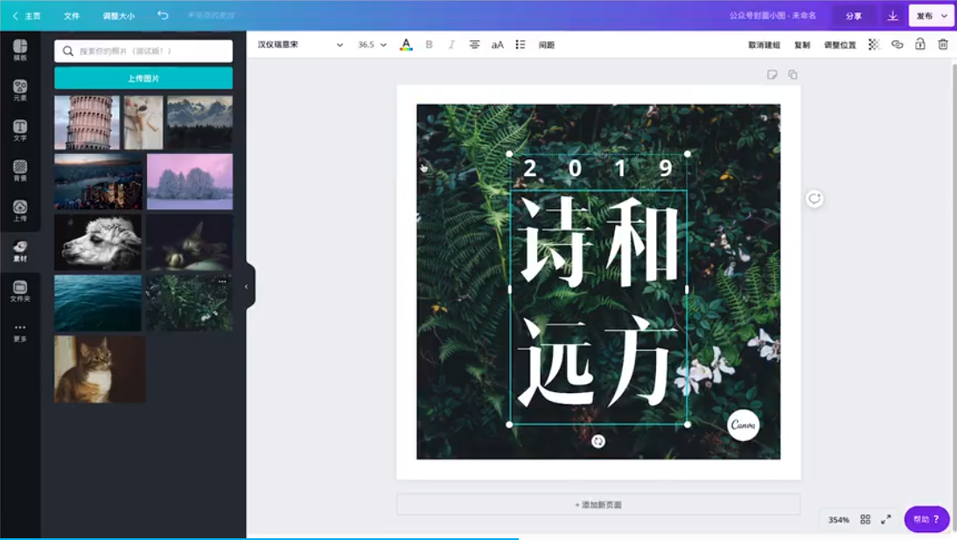Open zoom level 354% menu
The height and width of the screenshot is (540, 957).
click(x=839, y=520)
